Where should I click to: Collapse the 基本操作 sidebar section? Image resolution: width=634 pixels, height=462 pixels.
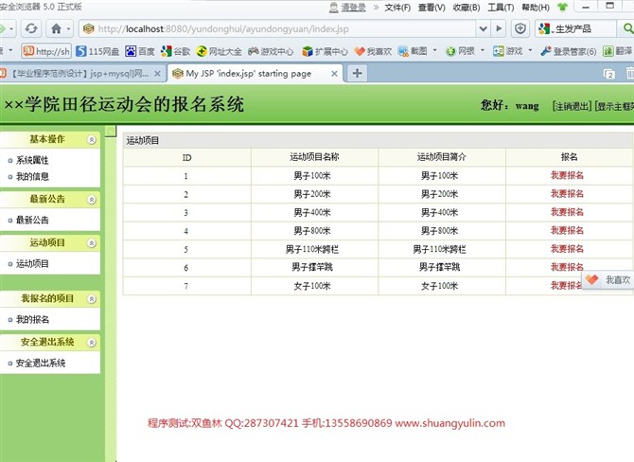point(91,139)
